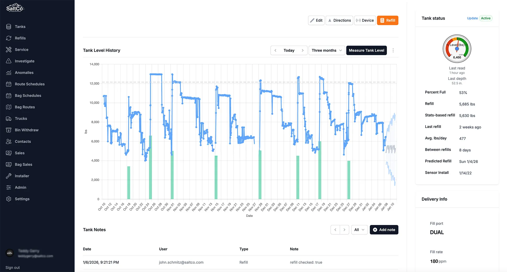Open the Anomalies panel

click(x=9, y=73)
